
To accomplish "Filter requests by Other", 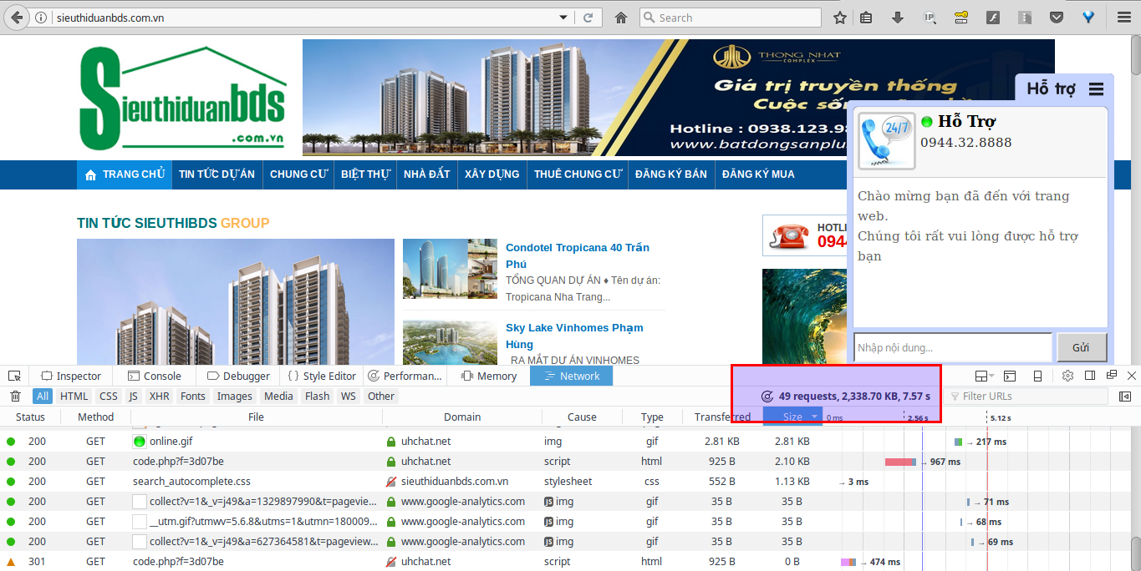I will coord(381,397).
